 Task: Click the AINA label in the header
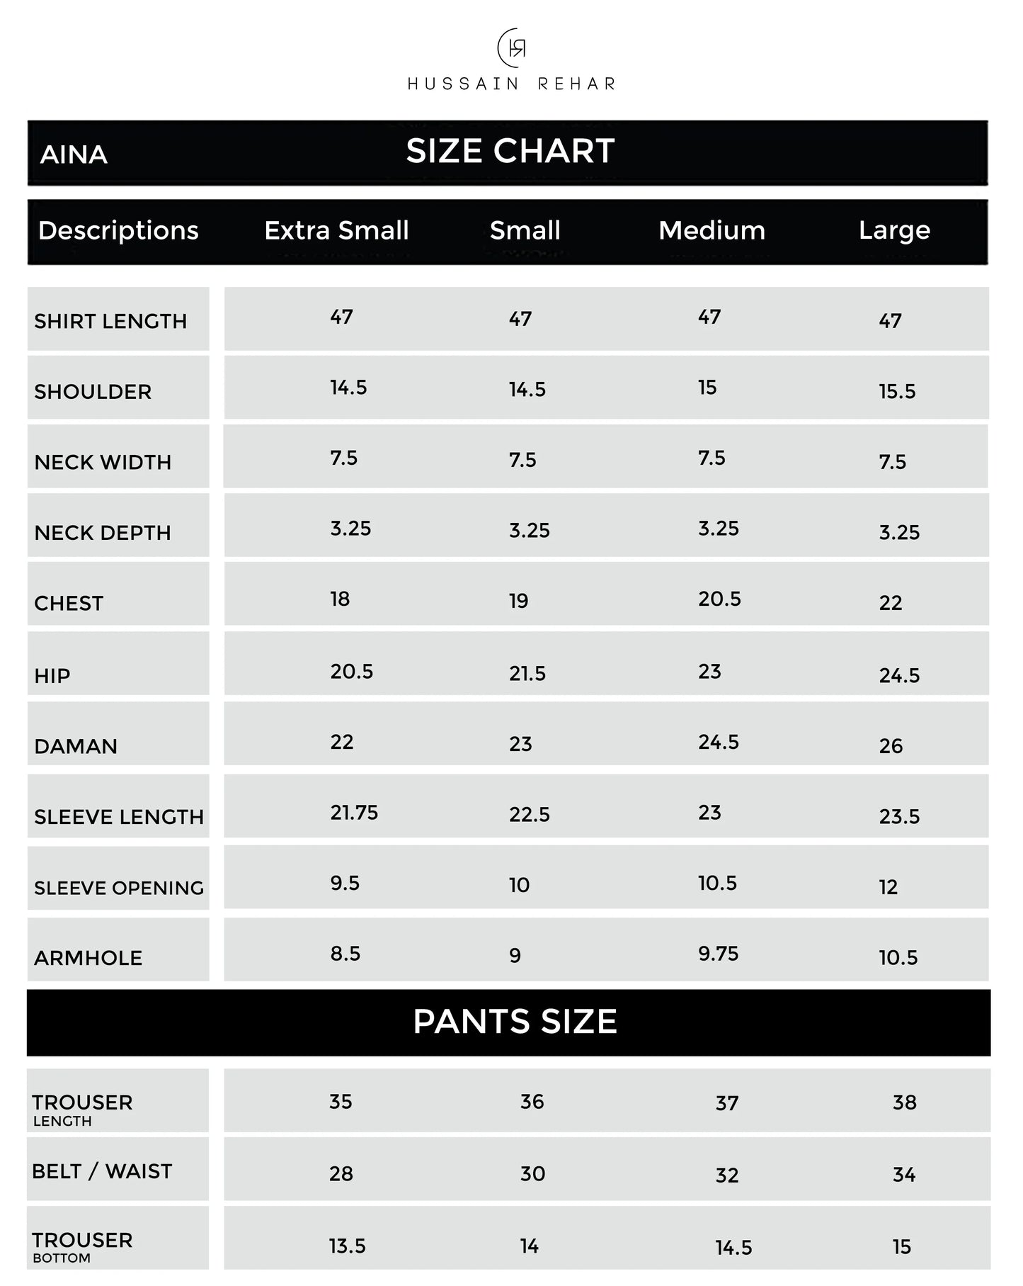point(74,154)
